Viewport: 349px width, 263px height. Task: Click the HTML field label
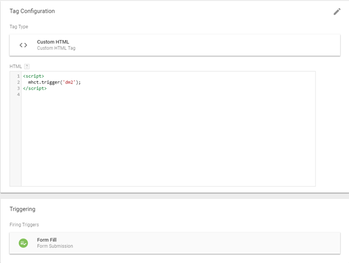16,67
